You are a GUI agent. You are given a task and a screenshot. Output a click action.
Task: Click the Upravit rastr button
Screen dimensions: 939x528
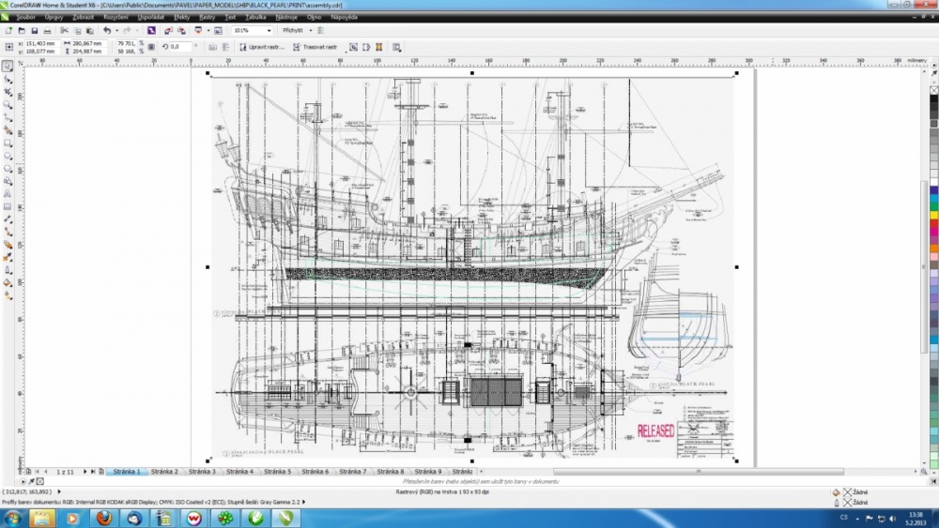[x=262, y=47]
